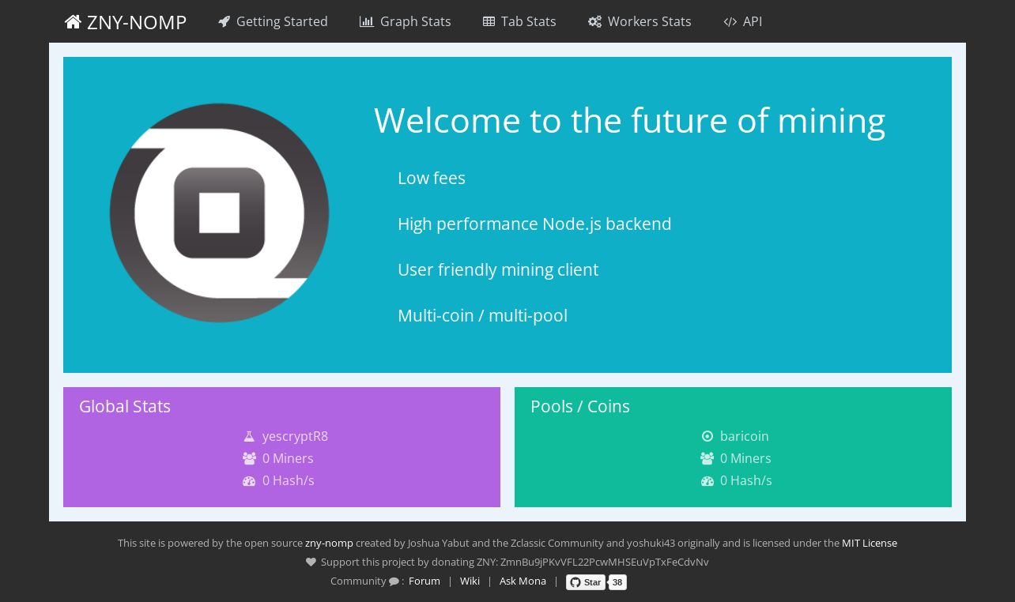Go to the API page
The image size is (1015, 602).
click(x=743, y=21)
